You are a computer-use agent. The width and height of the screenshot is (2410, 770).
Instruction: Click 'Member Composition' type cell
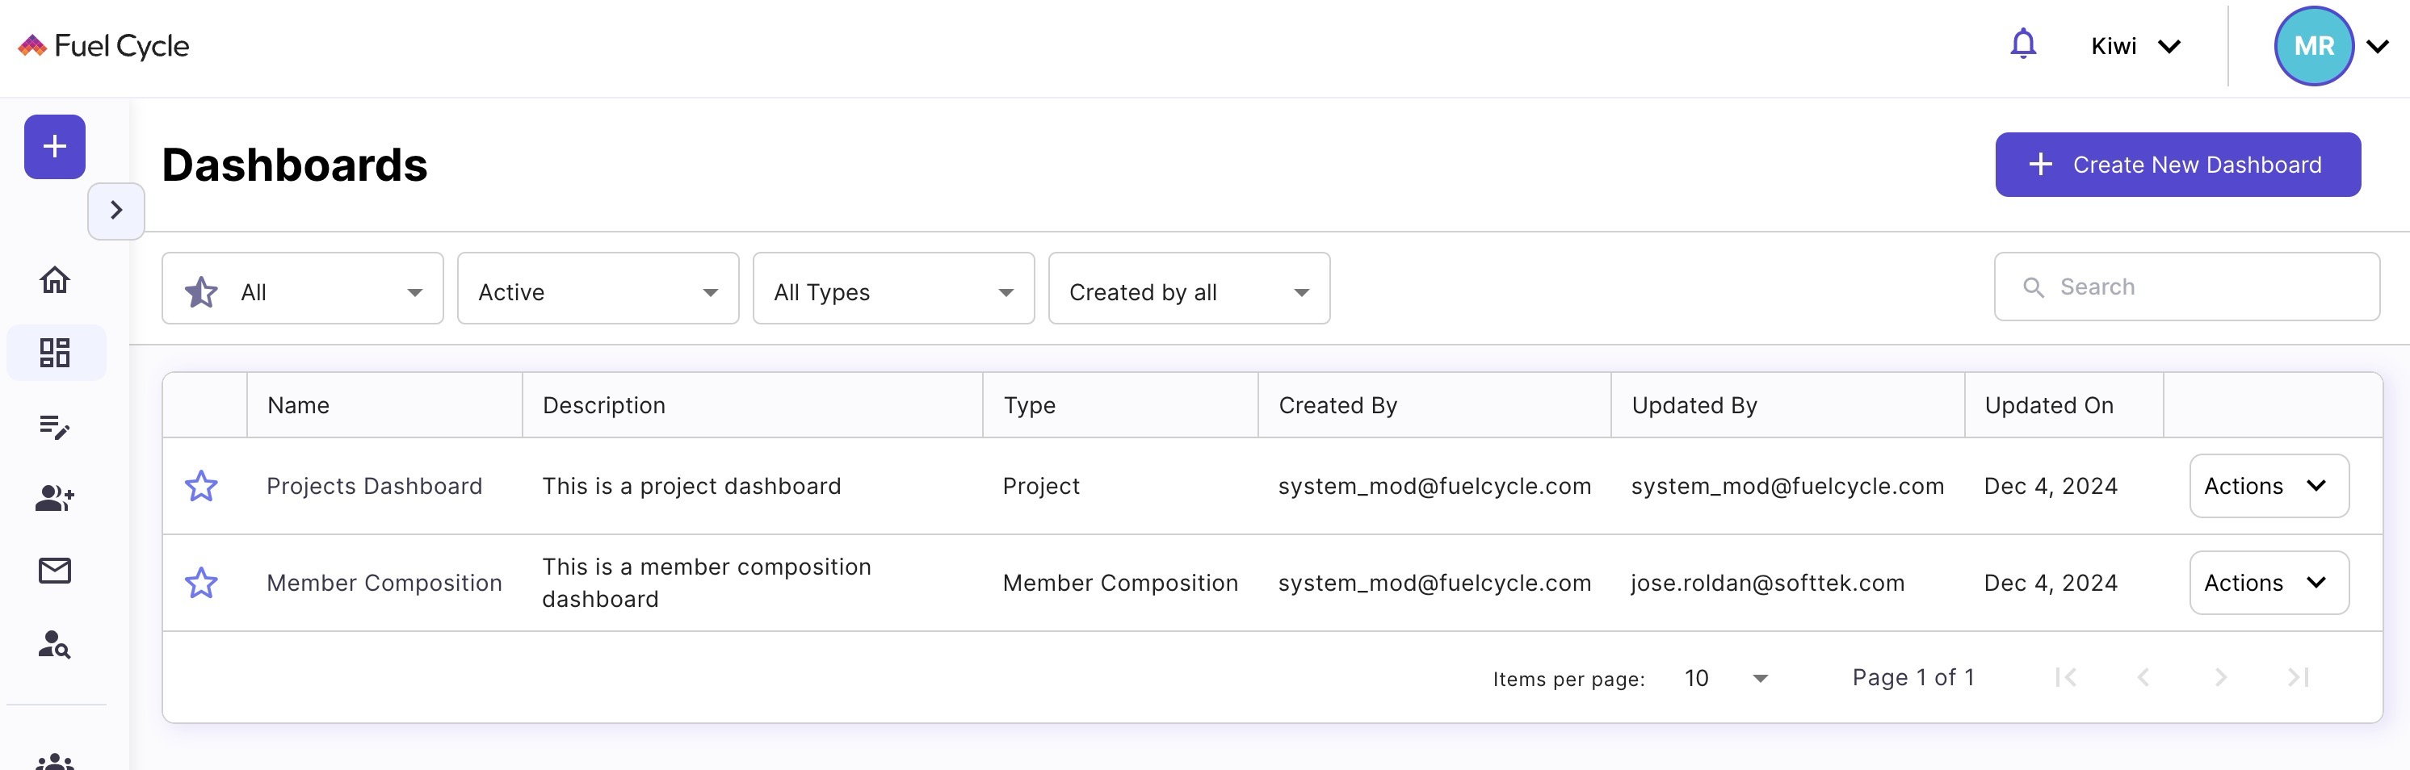point(1120,583)
